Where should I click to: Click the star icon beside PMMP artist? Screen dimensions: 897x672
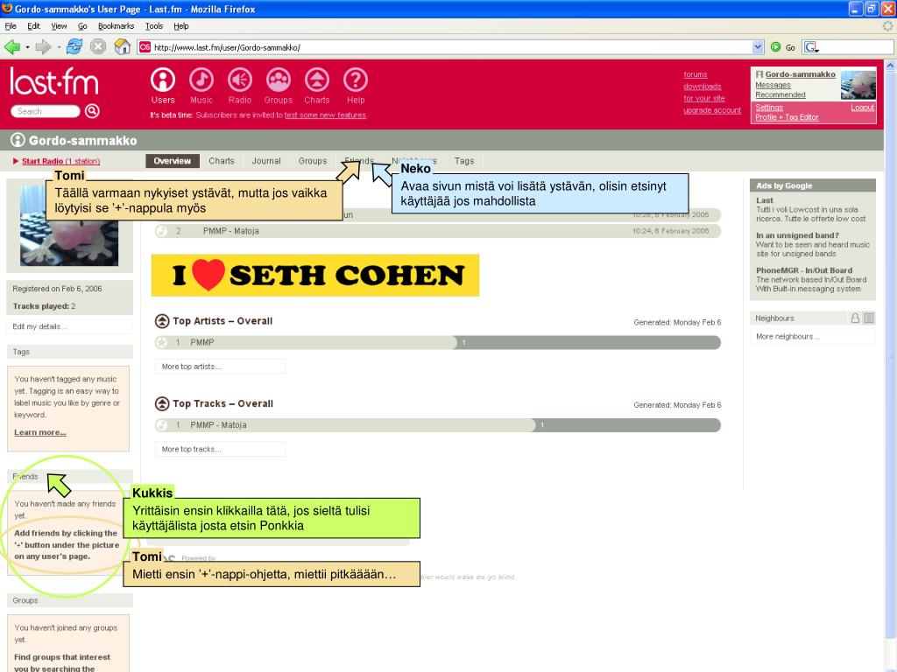[x=162, y=342]
